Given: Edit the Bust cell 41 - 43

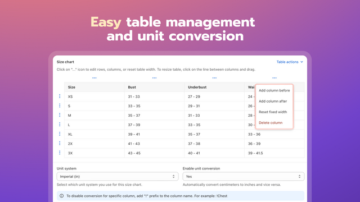Looking at the screenshot, I should coord(154,144).
